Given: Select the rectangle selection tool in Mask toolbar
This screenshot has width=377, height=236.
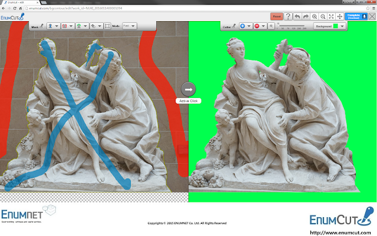Looking at the screenshot, I should 107,26.
